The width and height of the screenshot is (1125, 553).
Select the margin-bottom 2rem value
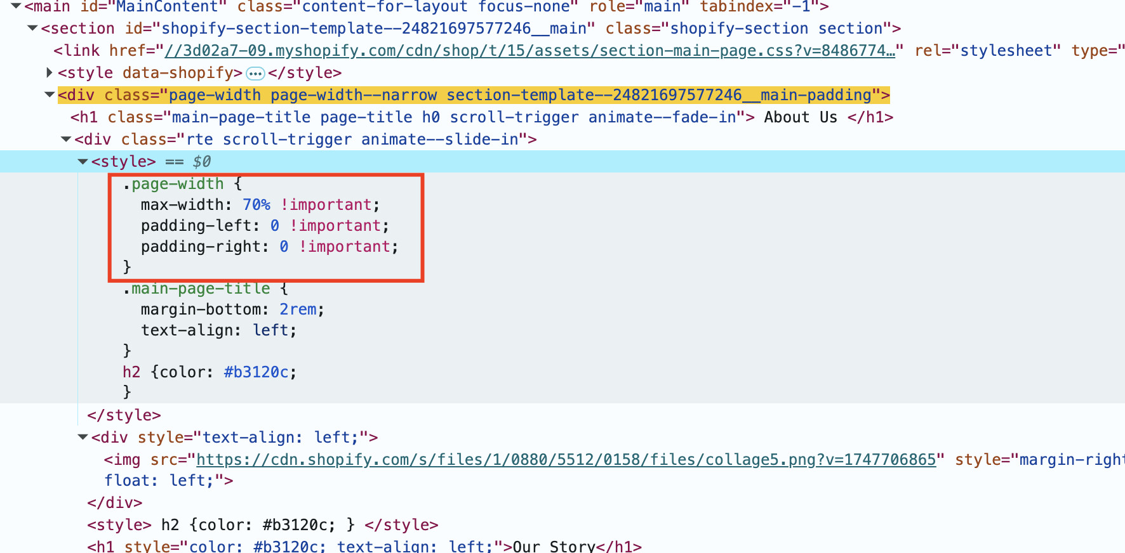coord(298,309)
